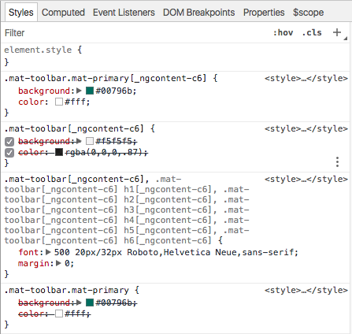Expand the font shorthand triangle

48,252
